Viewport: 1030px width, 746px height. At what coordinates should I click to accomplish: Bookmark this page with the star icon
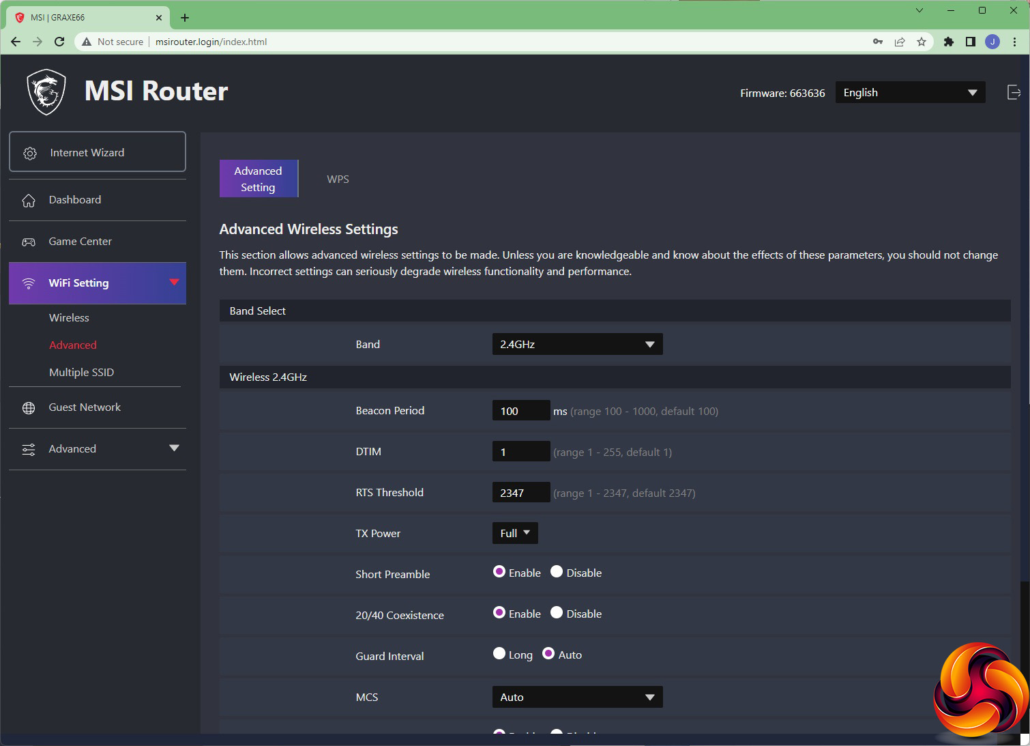click(922, 42)
